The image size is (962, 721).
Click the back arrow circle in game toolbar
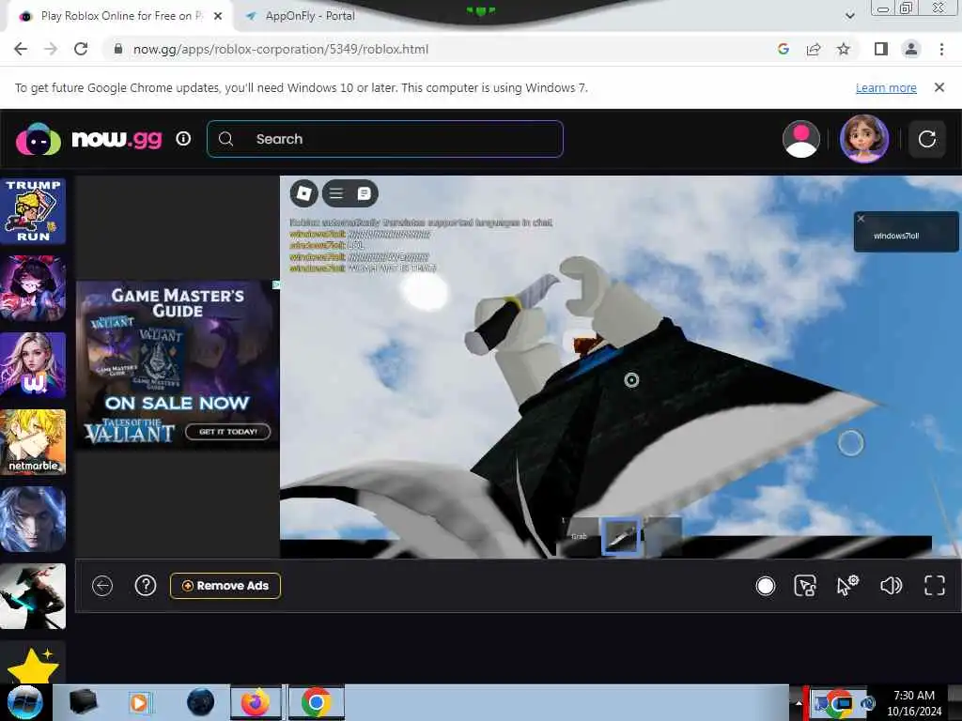click(102, 586)
